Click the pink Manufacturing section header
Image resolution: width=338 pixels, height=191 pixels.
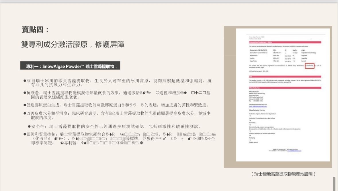pyautogui.click(x=285, y=88)
